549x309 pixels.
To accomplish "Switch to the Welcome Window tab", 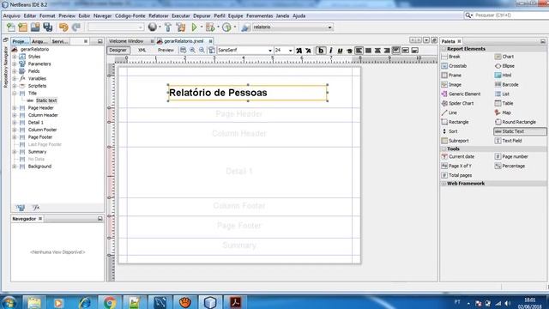I will (126, 41).
